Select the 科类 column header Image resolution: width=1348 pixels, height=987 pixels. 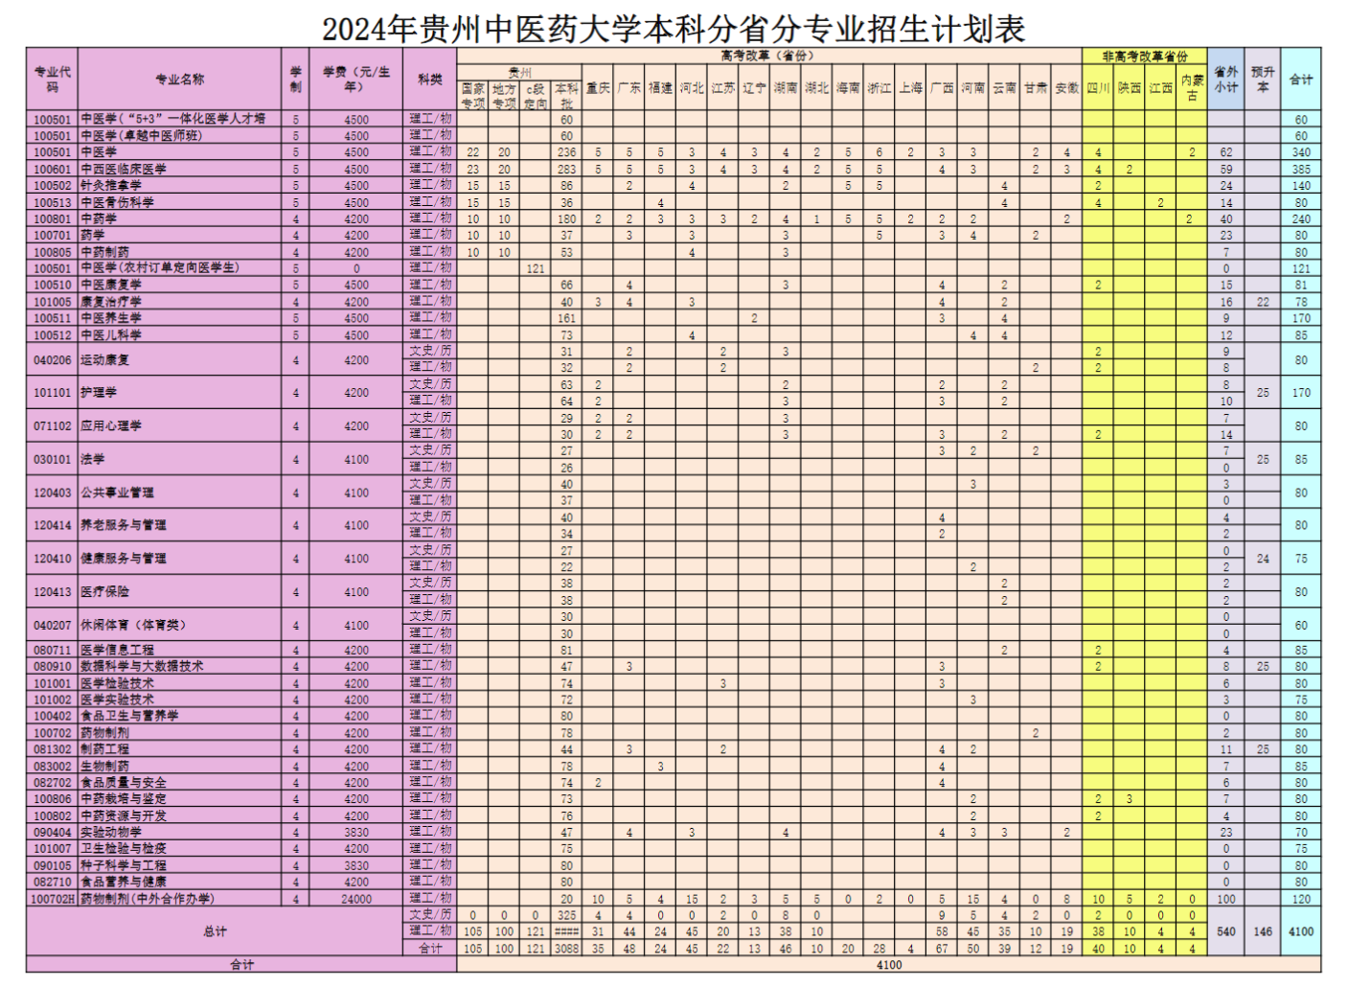coord(430,80)
